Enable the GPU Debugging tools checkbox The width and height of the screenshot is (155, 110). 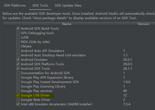(x=18, y=33)
